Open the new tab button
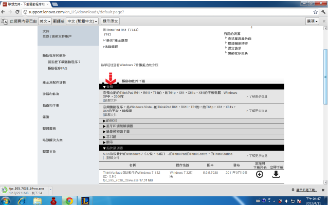This screenshot has height=205, width=329. pos(55,5)
